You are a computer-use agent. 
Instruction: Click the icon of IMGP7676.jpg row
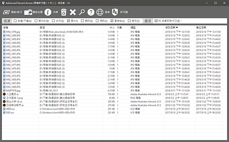(4, 91)
